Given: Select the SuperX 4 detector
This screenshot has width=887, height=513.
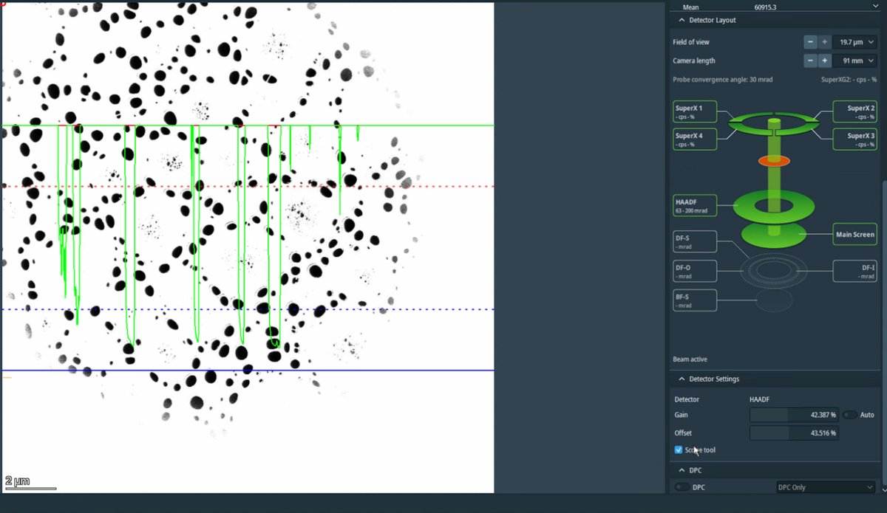Looking at the screenshot, I should (693, 139).
